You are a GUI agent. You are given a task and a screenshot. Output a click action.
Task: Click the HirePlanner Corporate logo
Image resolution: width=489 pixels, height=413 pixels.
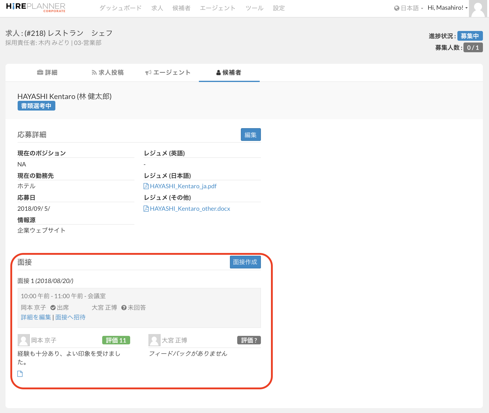tap(36, 7)
